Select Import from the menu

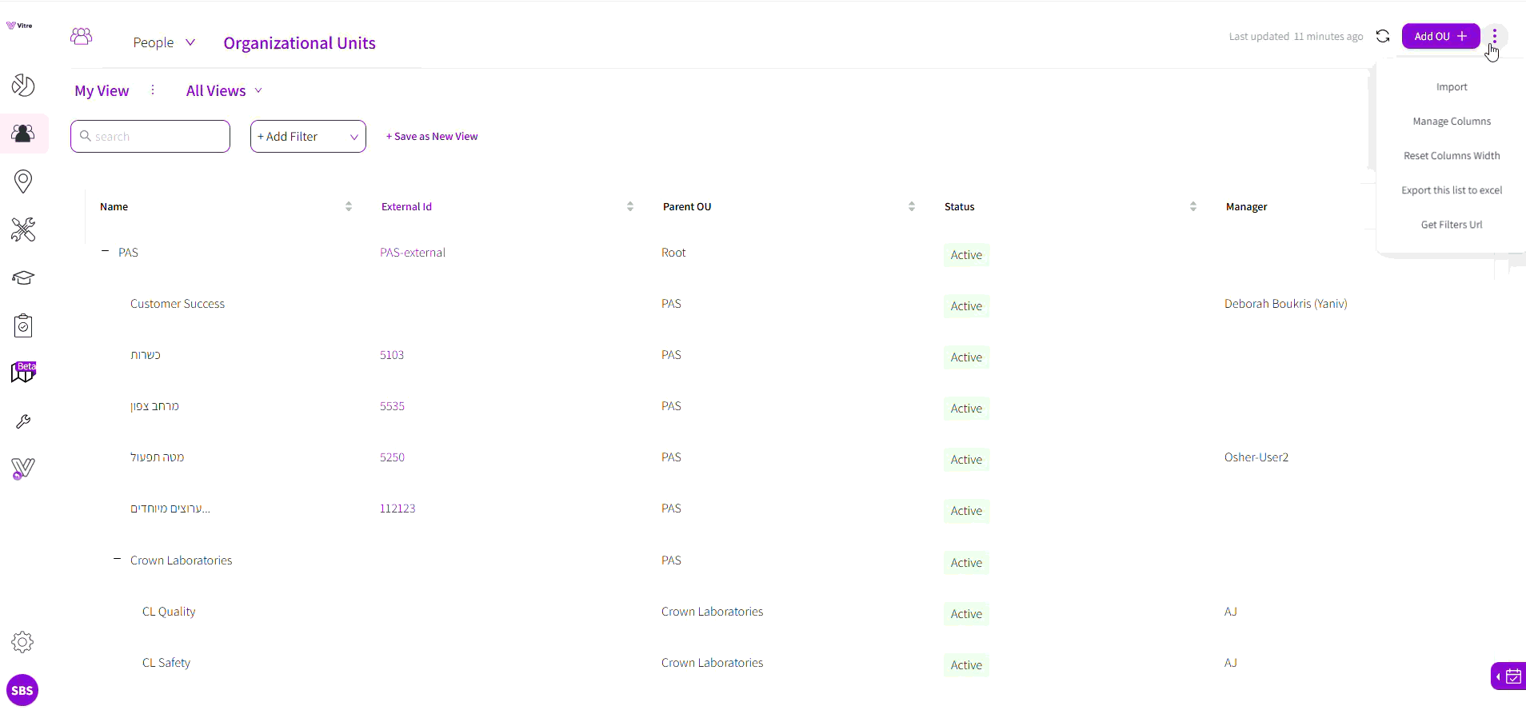tap(1452, 87)
